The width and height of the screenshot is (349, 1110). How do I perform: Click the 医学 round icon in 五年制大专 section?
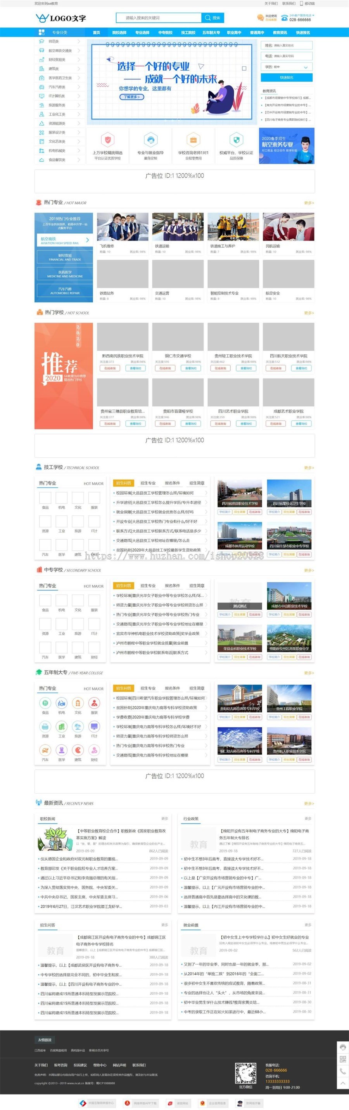point(62,750)
